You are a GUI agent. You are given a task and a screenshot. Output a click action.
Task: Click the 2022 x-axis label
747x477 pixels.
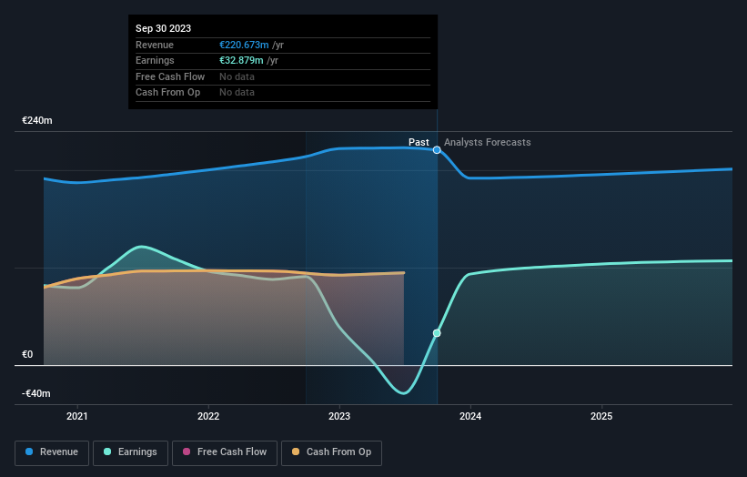[208, 417]
